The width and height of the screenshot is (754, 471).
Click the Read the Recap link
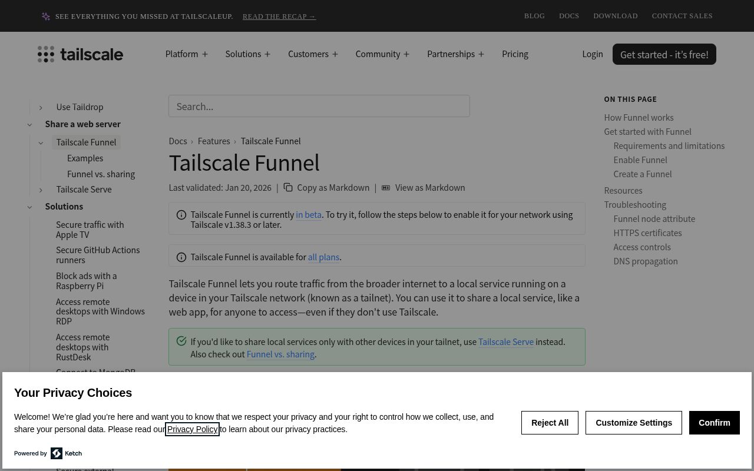279,16
